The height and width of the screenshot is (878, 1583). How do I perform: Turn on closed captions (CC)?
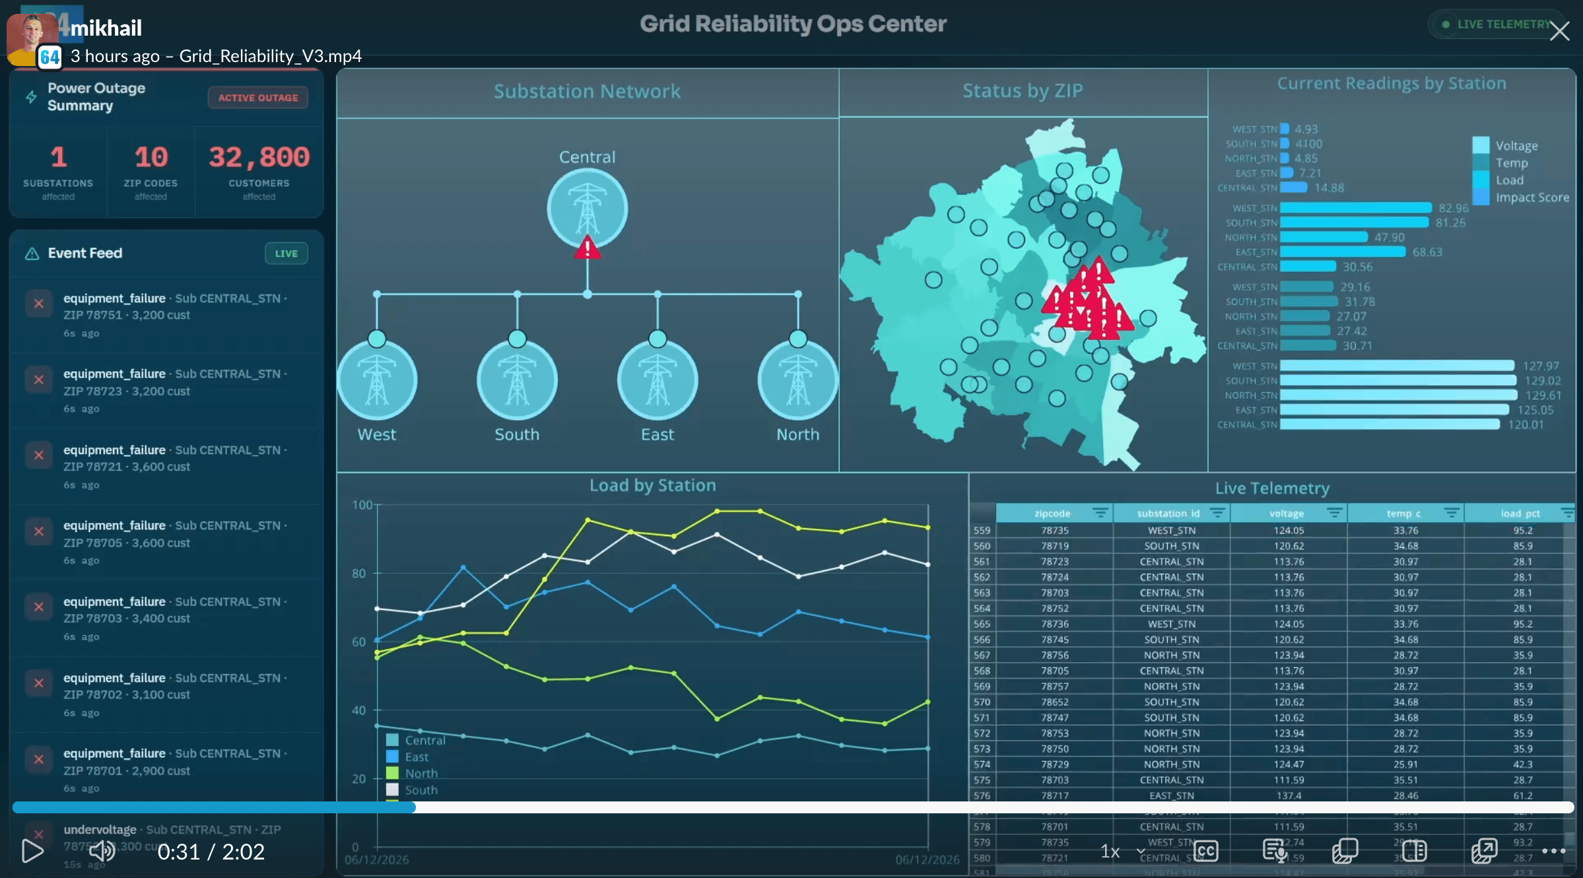point(1206,851)
